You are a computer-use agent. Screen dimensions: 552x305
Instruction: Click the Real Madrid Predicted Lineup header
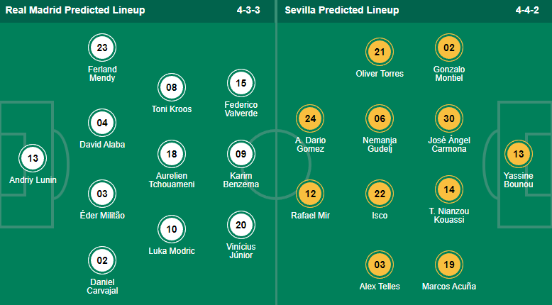[x=75, y=11]
